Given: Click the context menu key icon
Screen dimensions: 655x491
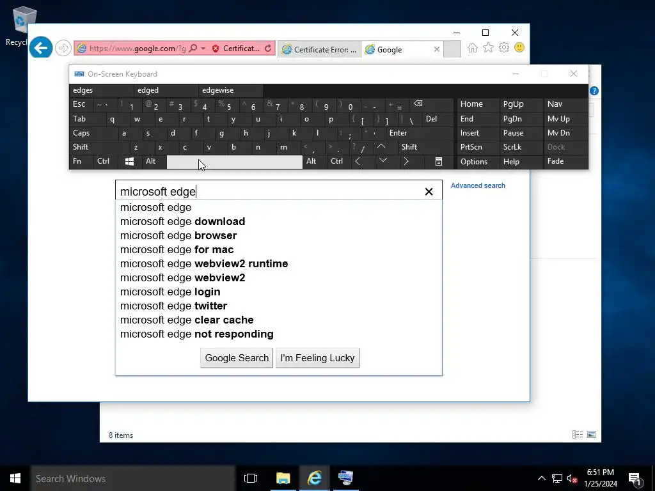Looking at the screenshot, I should point(439,162).
